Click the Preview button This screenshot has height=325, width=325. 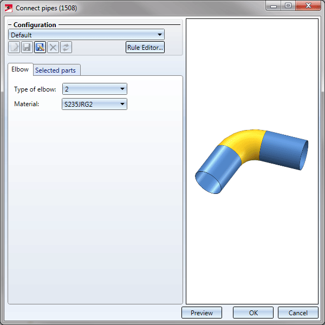[x=201, y=313]
